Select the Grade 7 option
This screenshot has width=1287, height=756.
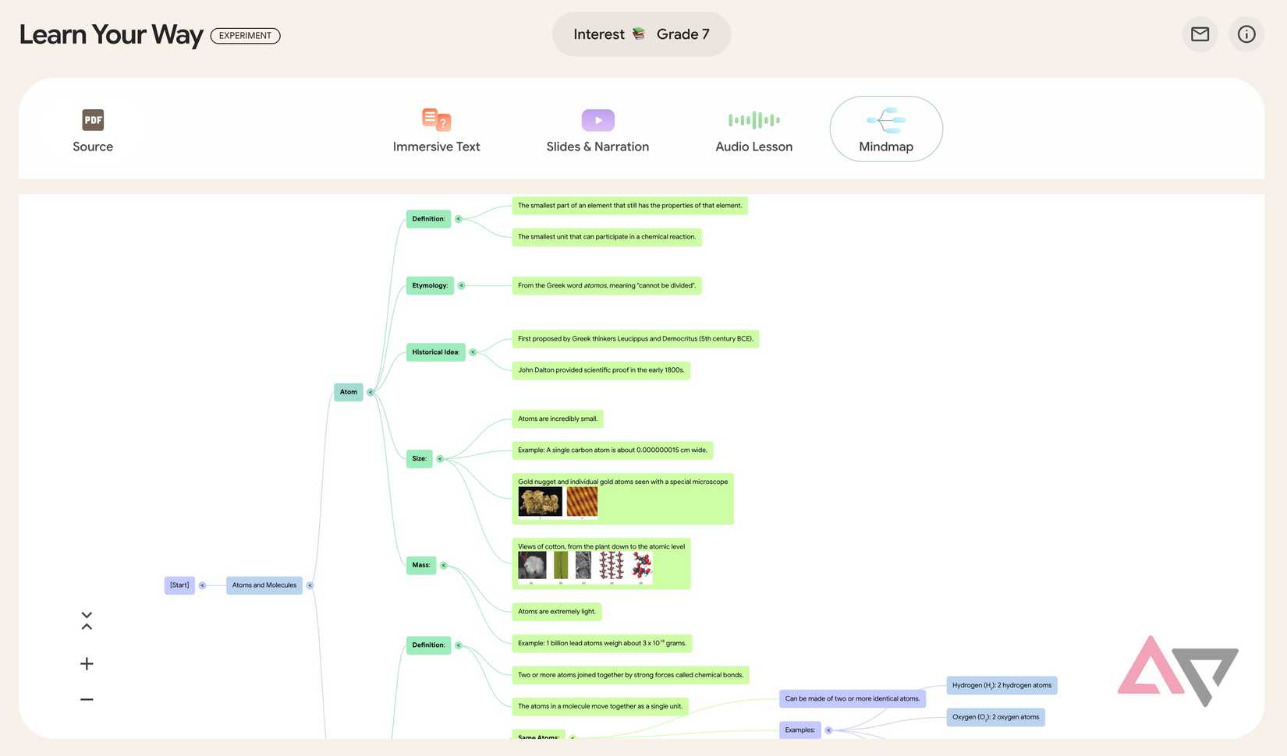682,34
